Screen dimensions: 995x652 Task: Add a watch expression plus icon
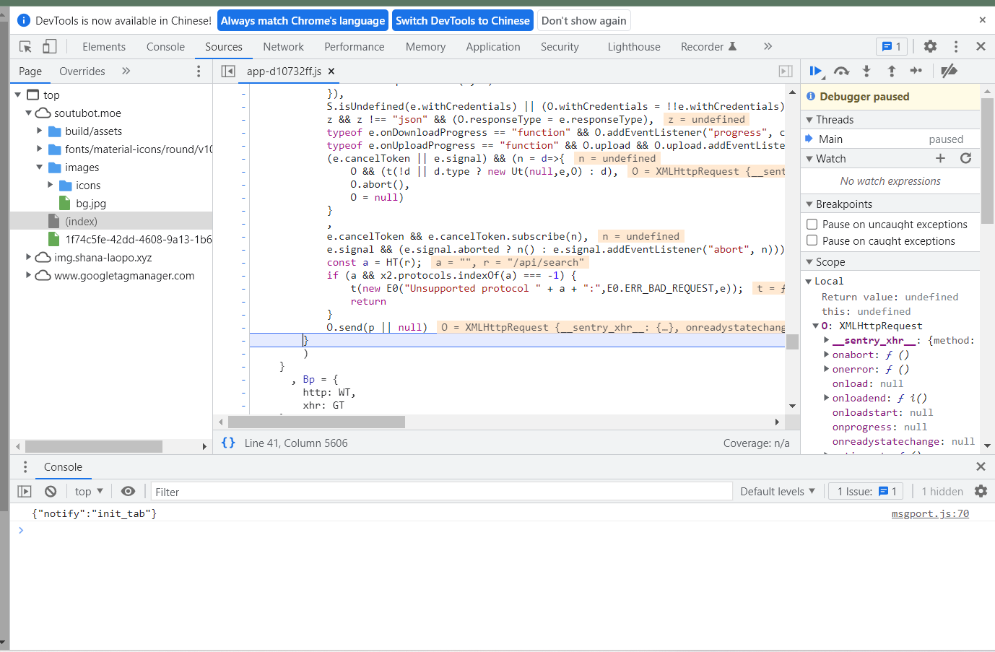coord(940,158)
